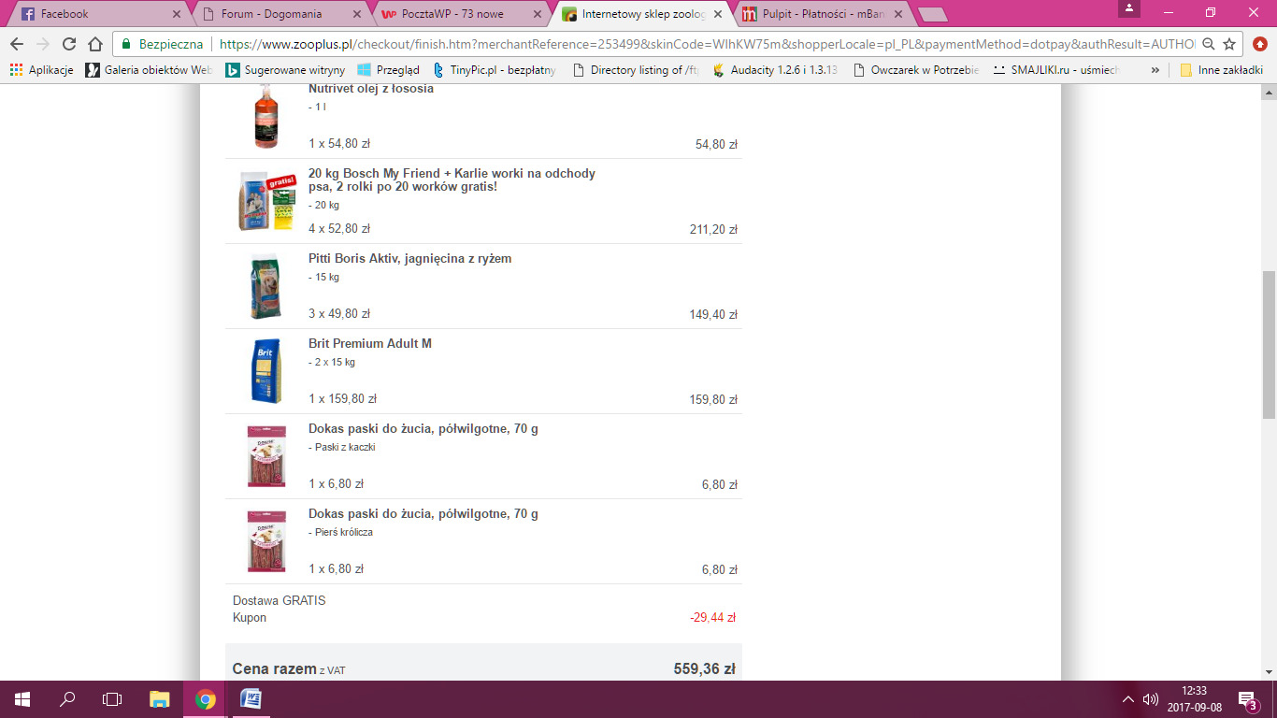Click the Dostawa GRATIS text
This screenshot has width=1277, height=718.
coord(280,600)
